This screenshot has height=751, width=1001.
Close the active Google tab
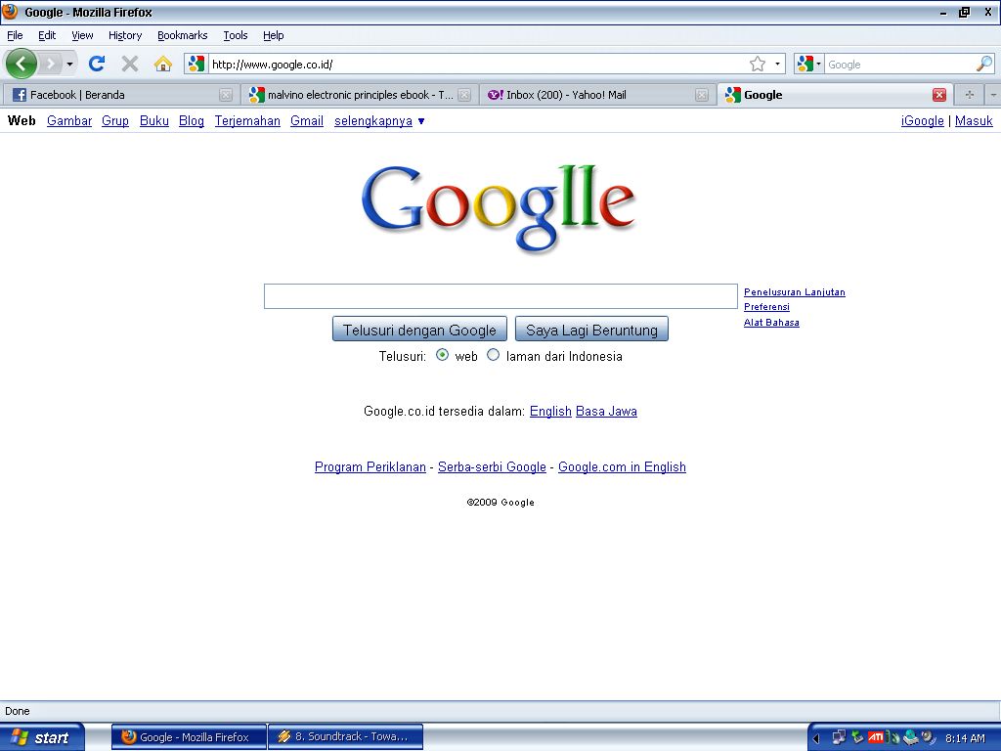click(939, 95)
